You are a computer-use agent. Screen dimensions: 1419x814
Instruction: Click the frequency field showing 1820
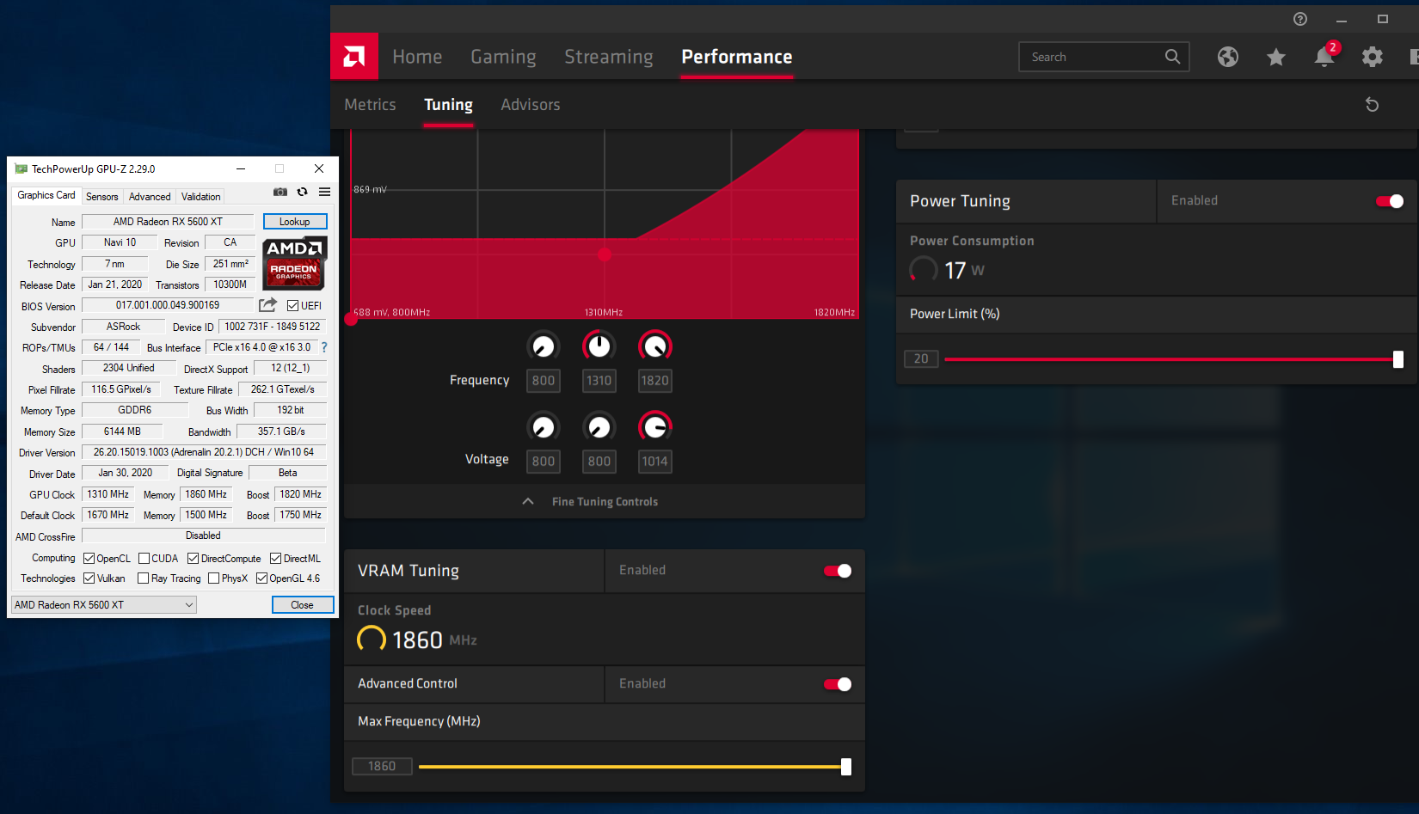(x=655, y=381)
